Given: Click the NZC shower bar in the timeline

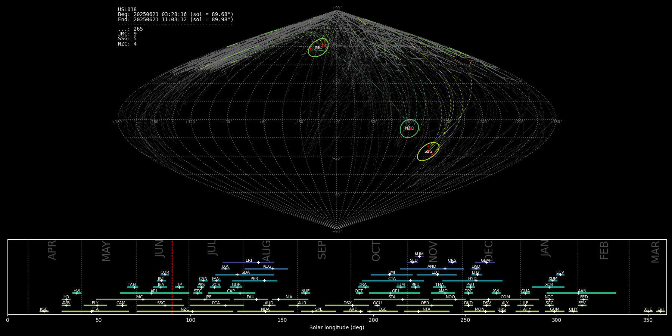Looking at the screenshot, I should point(185,311).
